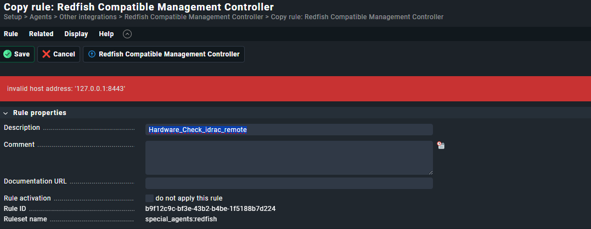Open the Related menu

(41, 34)
